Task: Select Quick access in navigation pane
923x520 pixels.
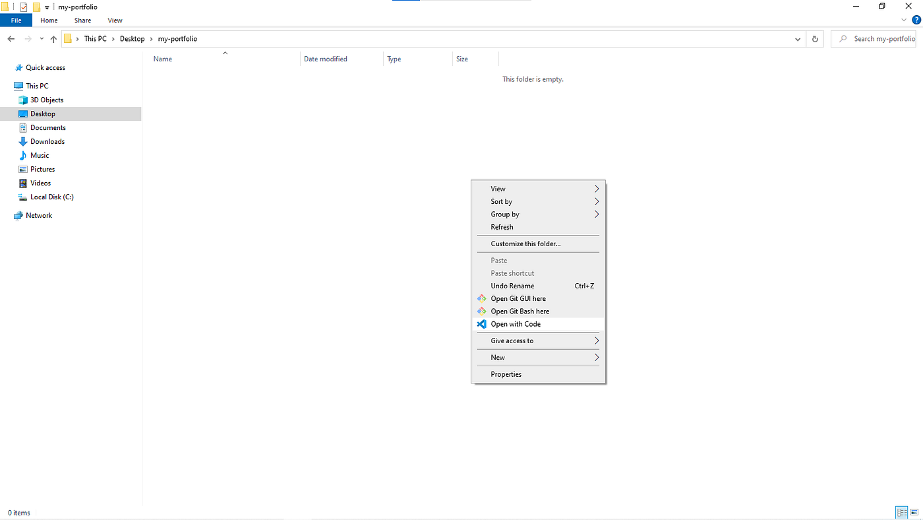Action: click(45, 67)
